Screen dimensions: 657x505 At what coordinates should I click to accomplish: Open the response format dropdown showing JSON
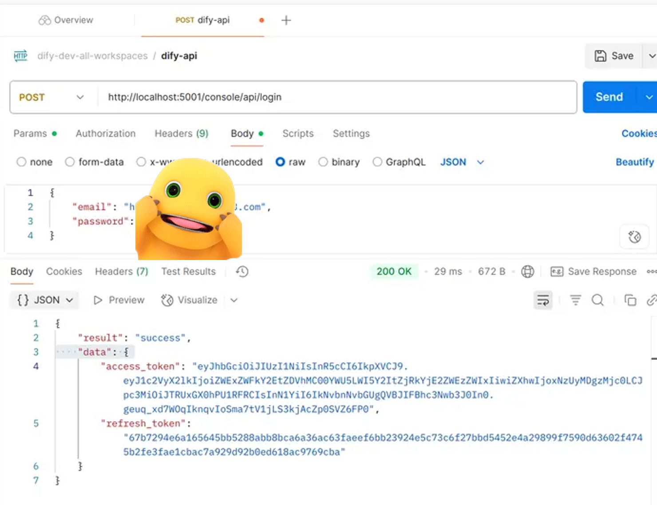pyautogui.click(x=45, y=300)
